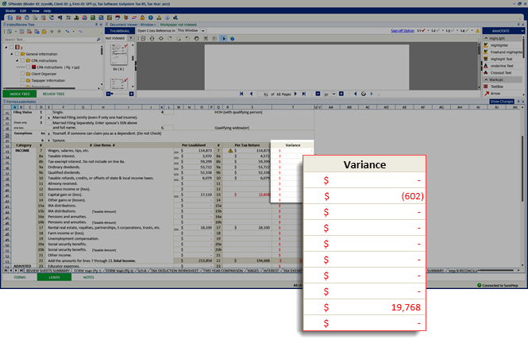Click the Save icon in main toolbar
The image size is (528, 343).
pos(10,17)
